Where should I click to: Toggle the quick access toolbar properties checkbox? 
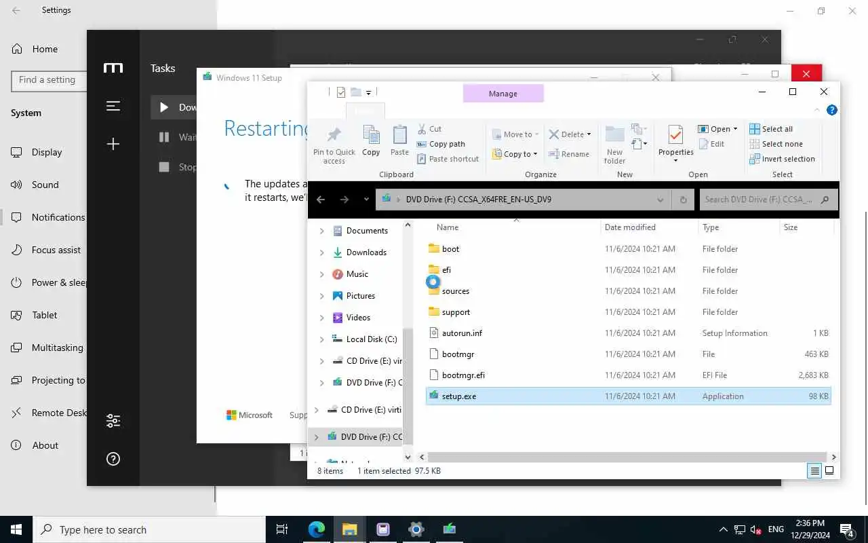(341, 92)
